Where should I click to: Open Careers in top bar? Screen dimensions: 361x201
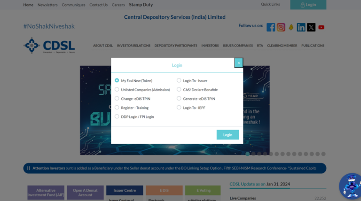(118, 5)
